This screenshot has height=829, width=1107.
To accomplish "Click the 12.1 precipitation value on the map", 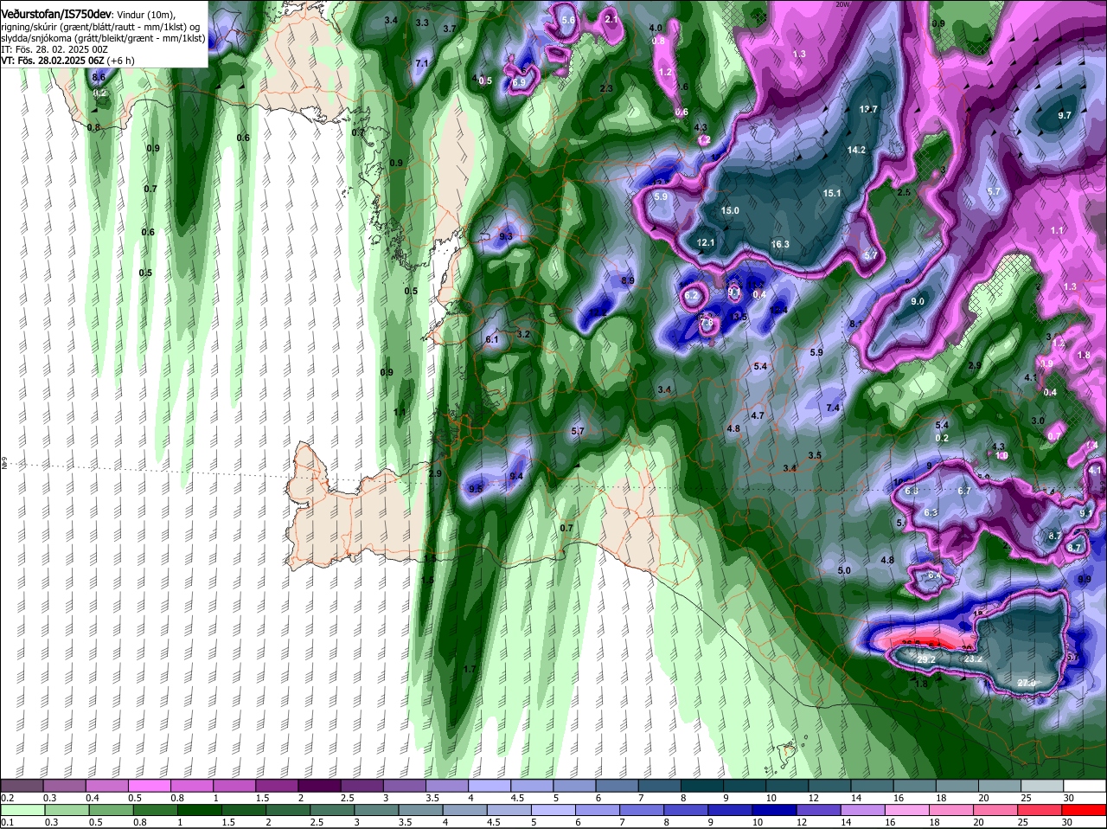I will pos(706,243).
